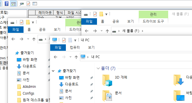192x103 pixels.
Task: Go forward in left Explorer window
Action: pos(21,39)
